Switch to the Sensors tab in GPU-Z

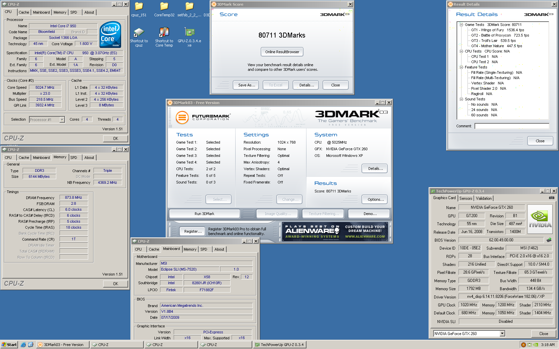click(466, 198)
